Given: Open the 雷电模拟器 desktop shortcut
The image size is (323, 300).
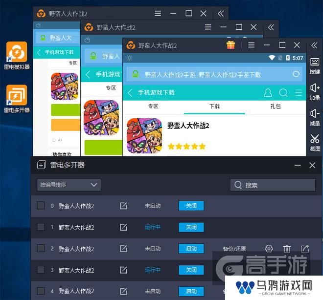Looking at the screenshot, I should 17,56.
